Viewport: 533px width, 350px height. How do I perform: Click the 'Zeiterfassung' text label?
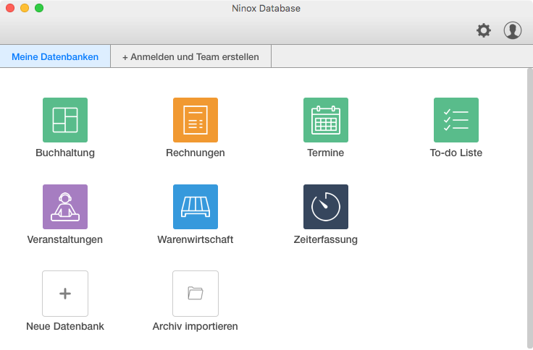coord(326,239)
